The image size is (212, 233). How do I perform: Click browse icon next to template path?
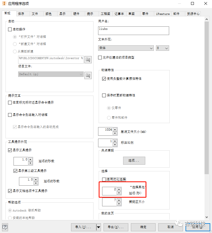(x=88, y=60)
